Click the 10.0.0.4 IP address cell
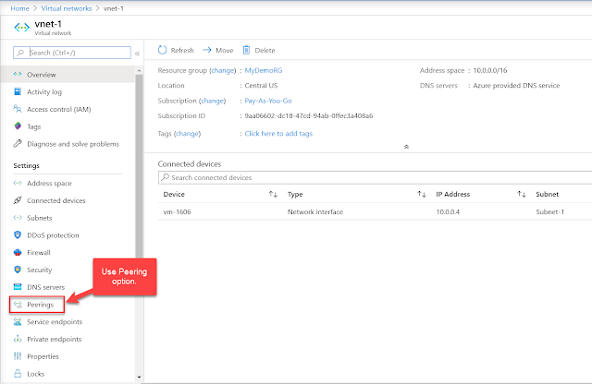 [x=448, y=211]
